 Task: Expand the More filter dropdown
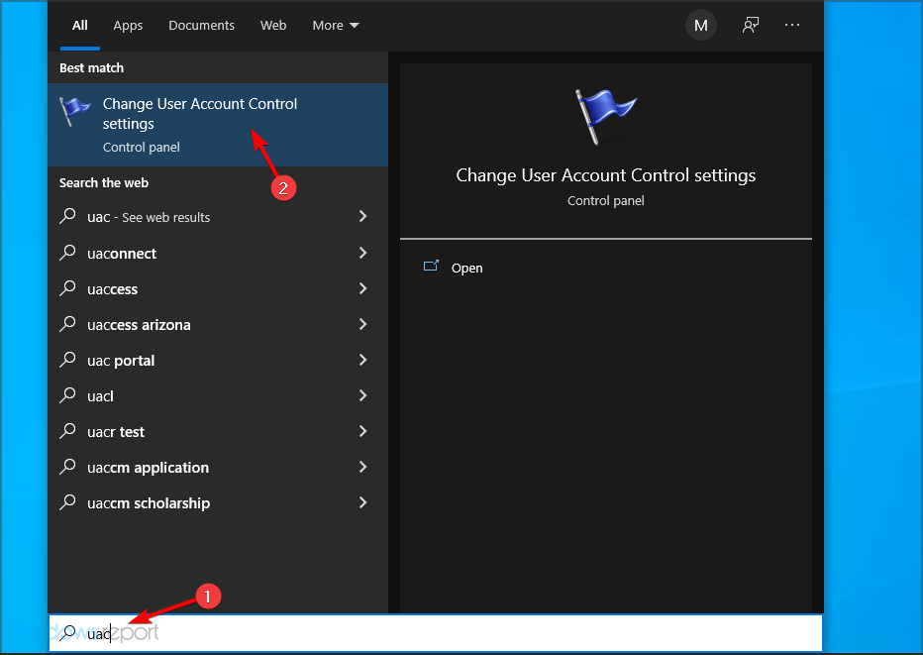click(336, 26)
